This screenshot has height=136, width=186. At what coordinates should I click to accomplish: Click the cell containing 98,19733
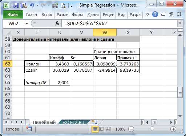coord(128,70)
